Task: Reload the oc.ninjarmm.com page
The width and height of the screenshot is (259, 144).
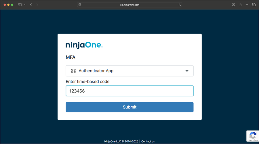Action: pos(180,5)
